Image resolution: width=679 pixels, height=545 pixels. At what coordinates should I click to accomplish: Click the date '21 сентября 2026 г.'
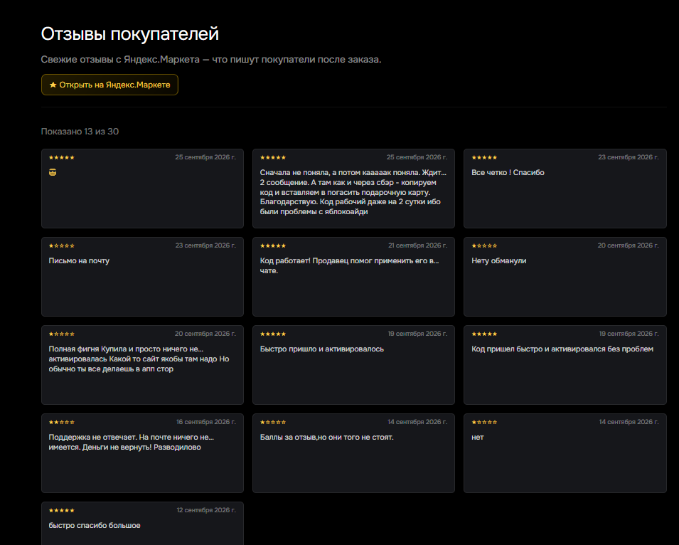[418, 245]
